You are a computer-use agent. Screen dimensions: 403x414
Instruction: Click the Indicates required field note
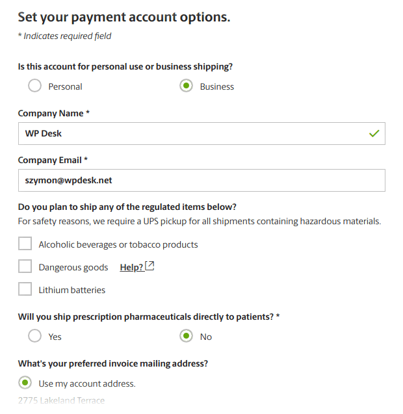[65, 36]
